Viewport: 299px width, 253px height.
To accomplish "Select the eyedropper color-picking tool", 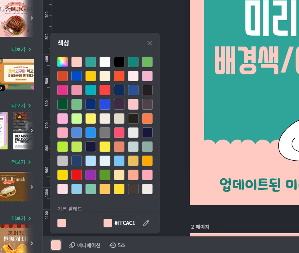I will pos(146,223).
